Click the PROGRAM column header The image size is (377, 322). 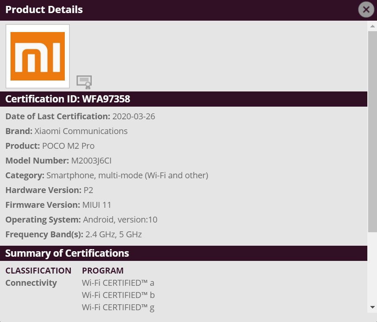103,271
